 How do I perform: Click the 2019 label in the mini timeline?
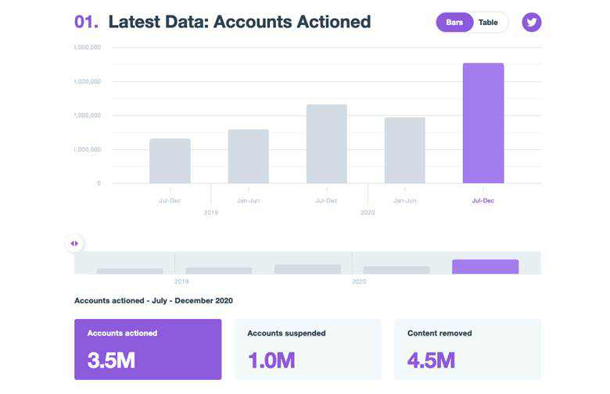181,281
